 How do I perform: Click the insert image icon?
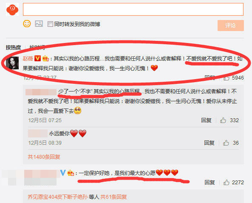pos(39,24)
